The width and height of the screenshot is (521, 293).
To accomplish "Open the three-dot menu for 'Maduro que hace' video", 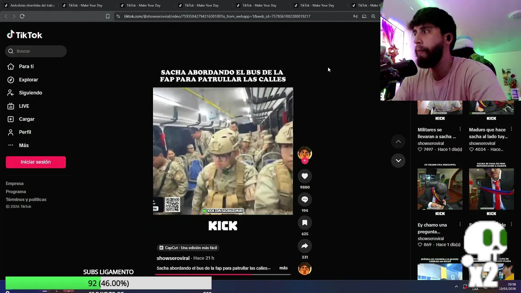I will (x=511, y=129).
